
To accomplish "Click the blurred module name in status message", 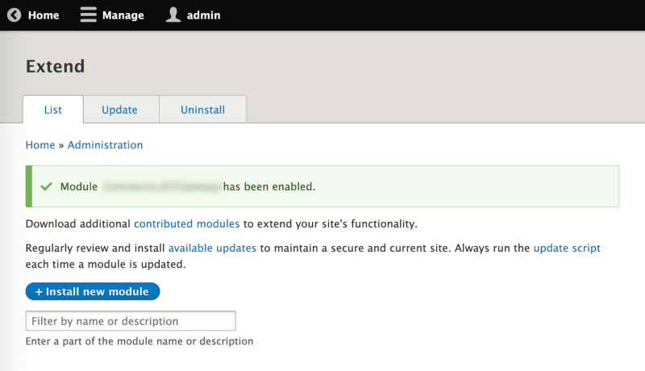I will pyautogui.click(x=160, y=187).
